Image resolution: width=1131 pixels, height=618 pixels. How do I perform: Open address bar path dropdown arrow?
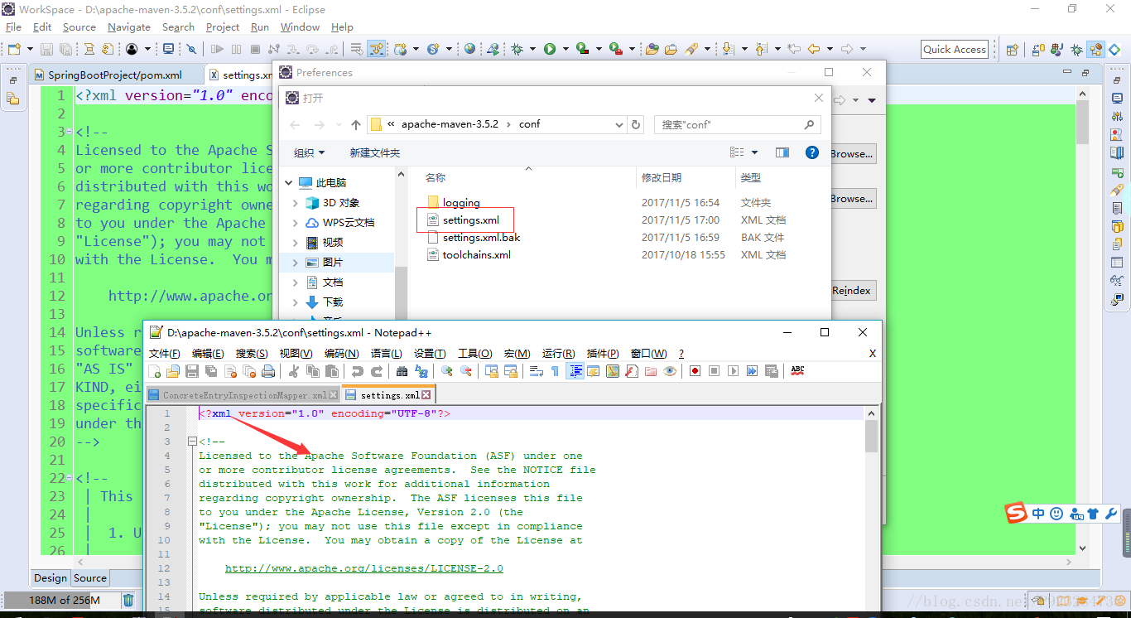[x=618, y=124]
